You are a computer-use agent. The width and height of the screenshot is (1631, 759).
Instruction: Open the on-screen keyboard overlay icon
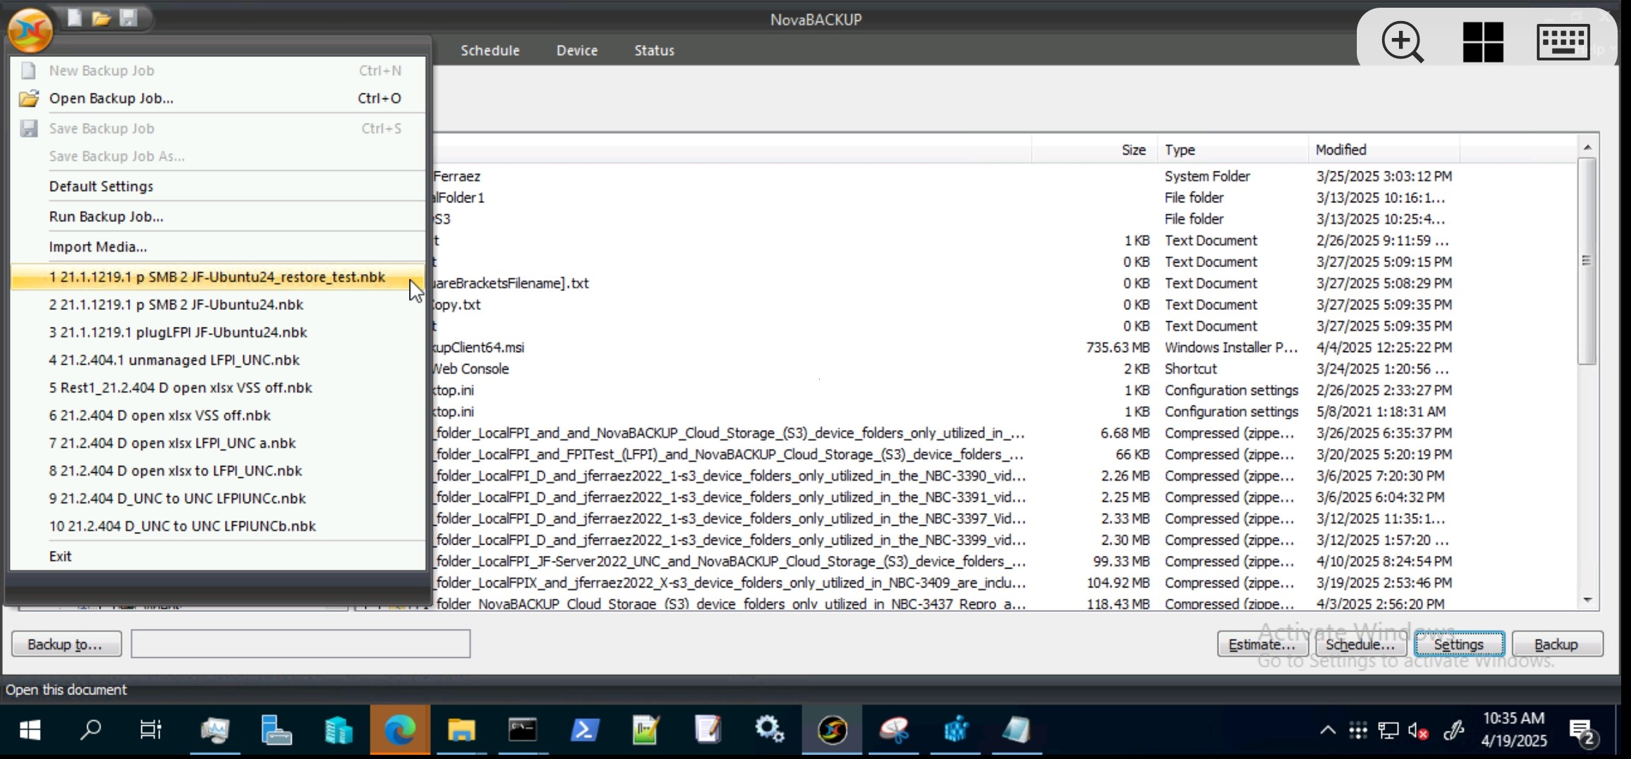1563,41
